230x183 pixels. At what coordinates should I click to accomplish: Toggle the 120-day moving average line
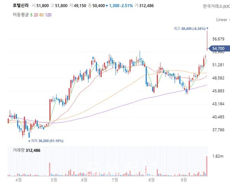coord(48,15)
